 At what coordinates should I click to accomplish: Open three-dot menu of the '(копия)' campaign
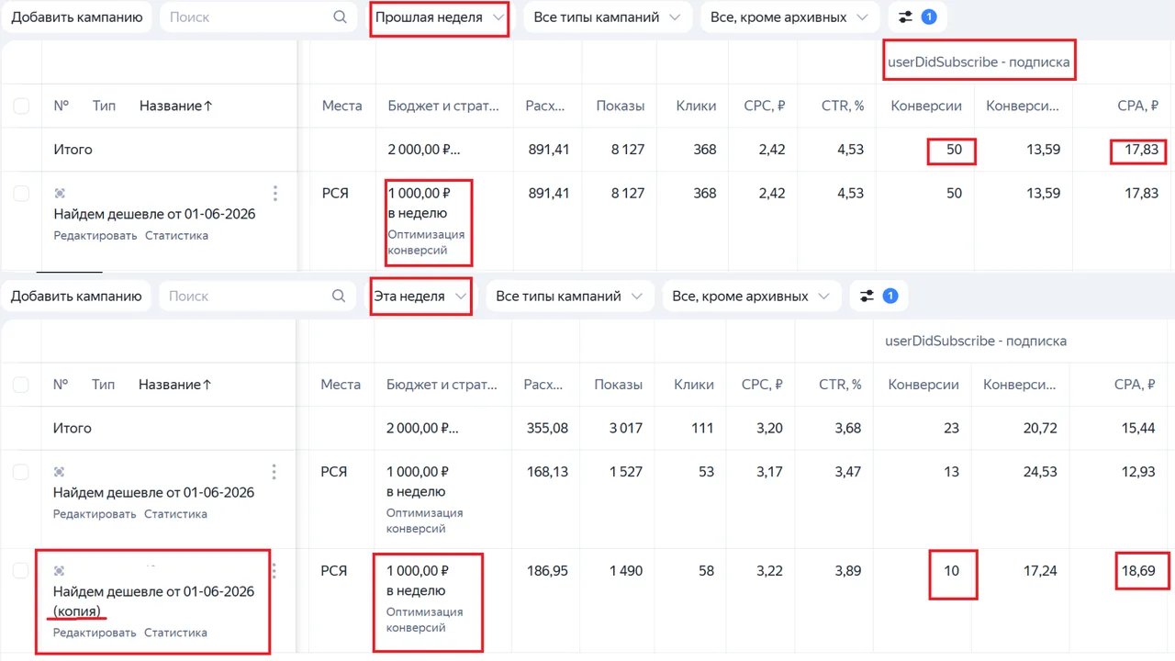point(274,571)
